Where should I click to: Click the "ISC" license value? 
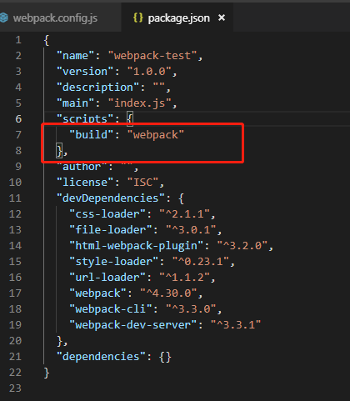[x=142, y=183]
